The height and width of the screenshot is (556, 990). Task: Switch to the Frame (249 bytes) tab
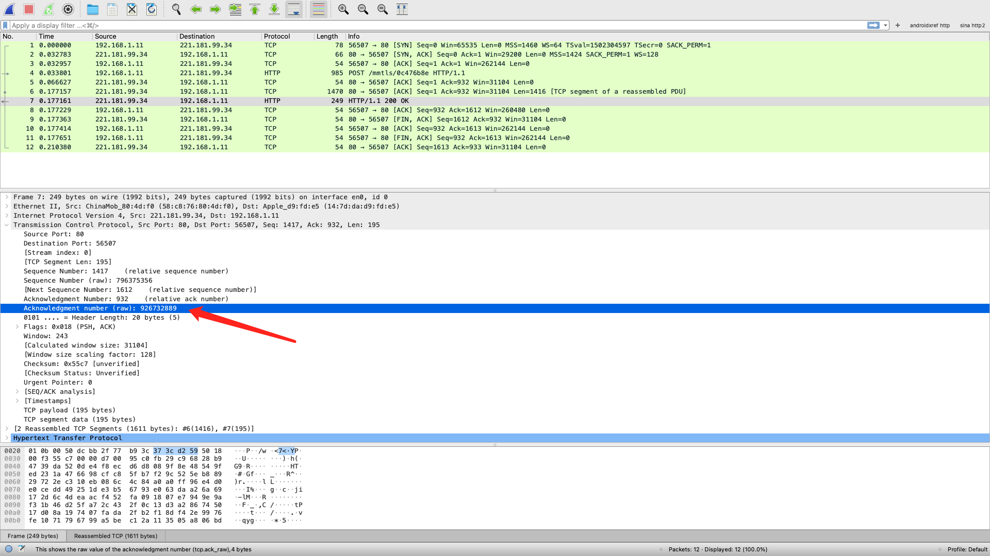33,536
